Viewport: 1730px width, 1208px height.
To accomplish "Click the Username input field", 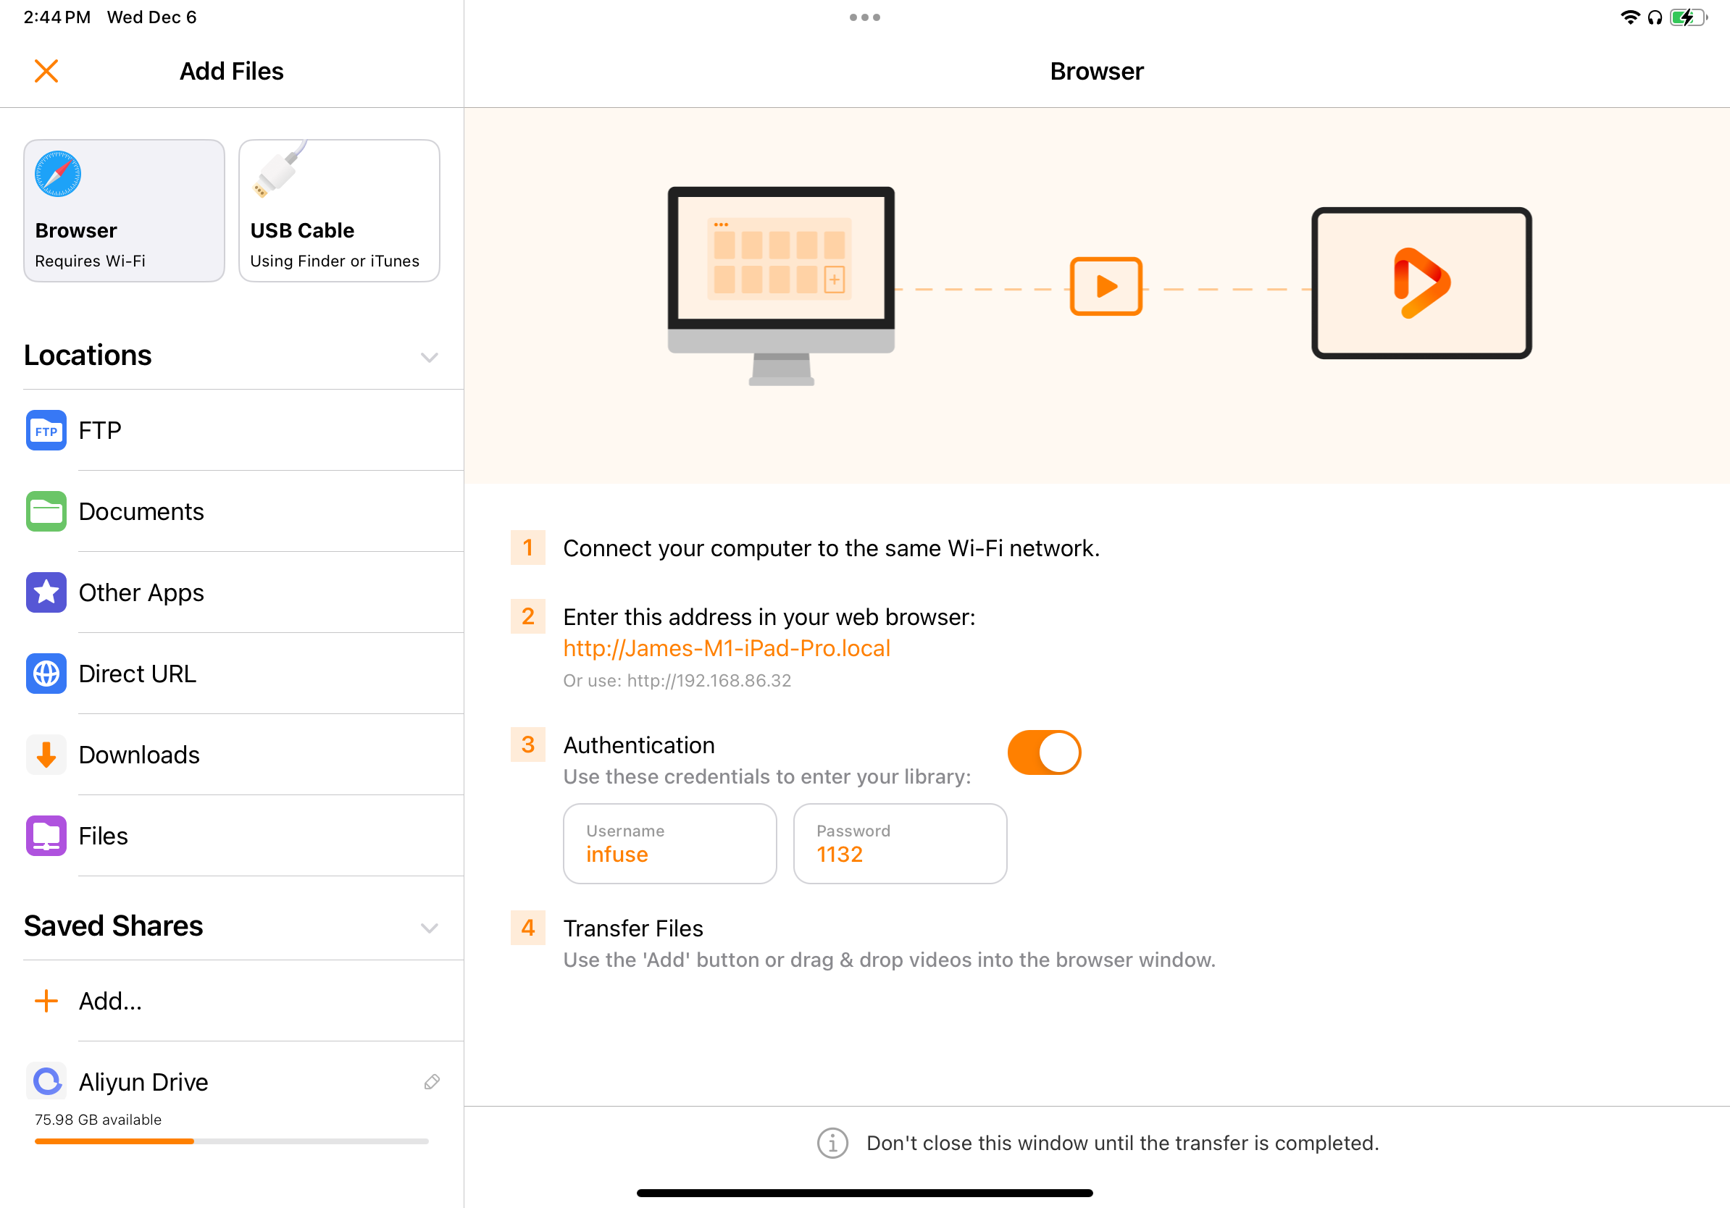I will tap(670, 844).
